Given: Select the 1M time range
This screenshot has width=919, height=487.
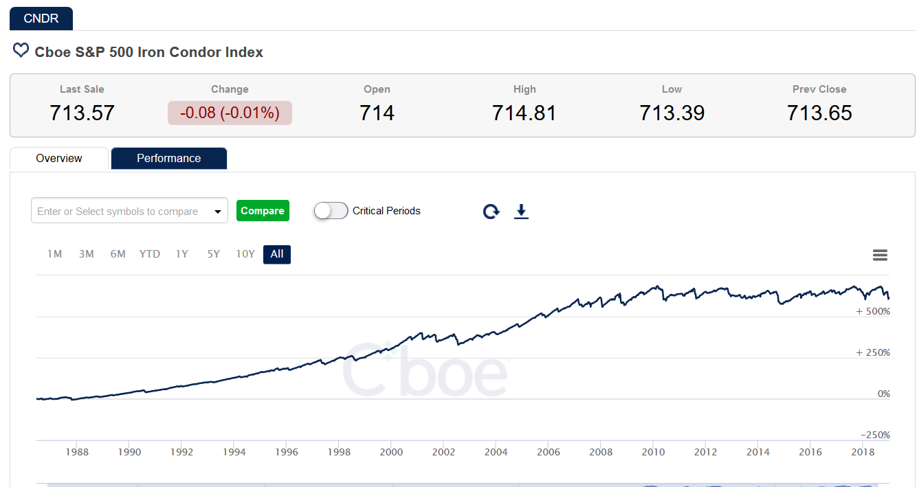Looking at the screenshot, I should [x=55, y=253].
